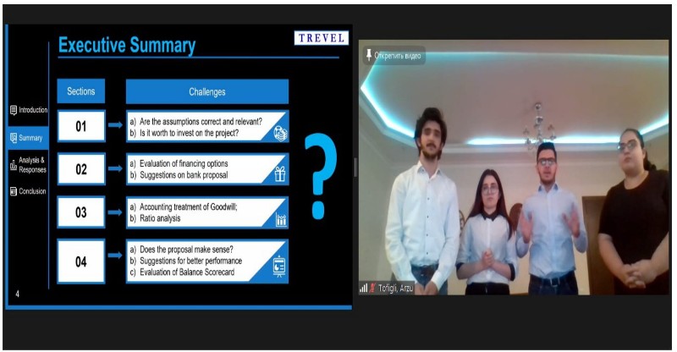This screenshot has width=677, height=352.
Task: Click "Does the proposal make sense?" text
Action: (x=186, y=250)
